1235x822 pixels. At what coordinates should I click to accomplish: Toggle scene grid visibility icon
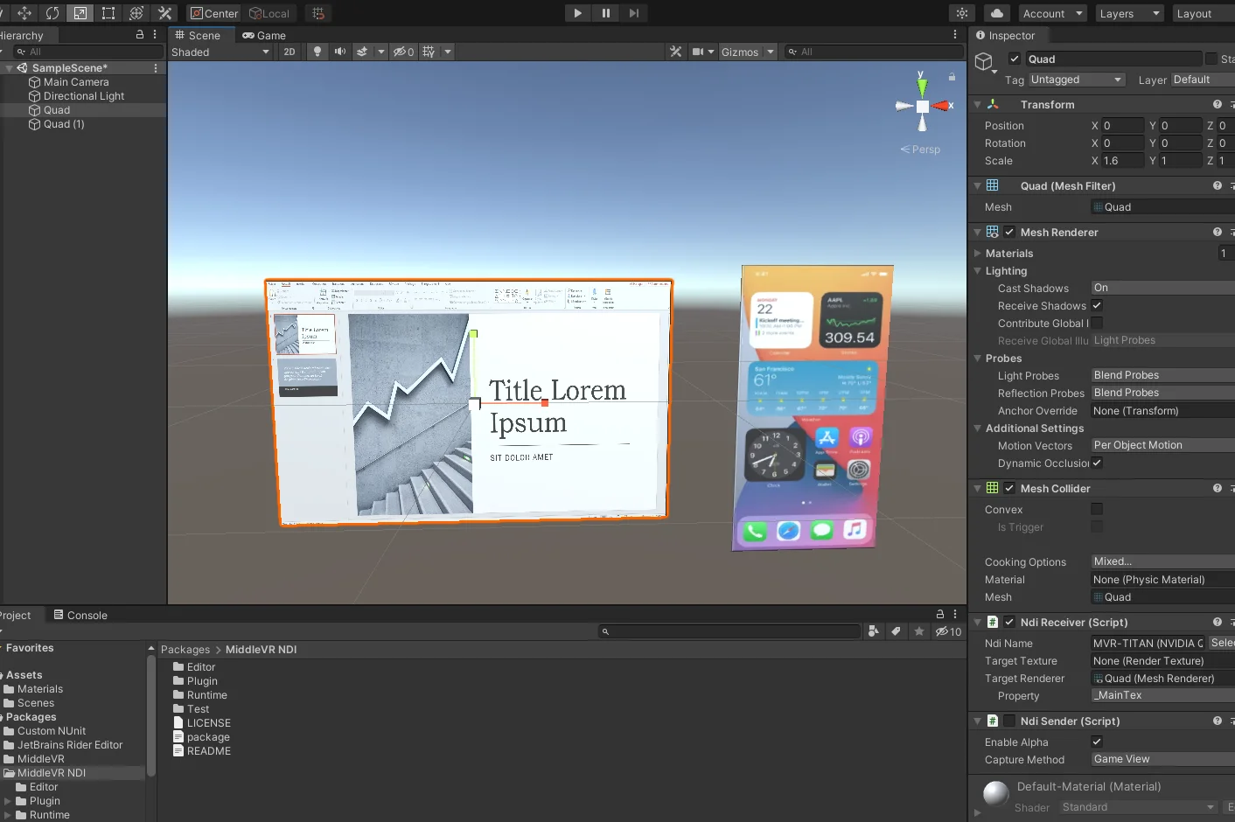coord(429,52)
